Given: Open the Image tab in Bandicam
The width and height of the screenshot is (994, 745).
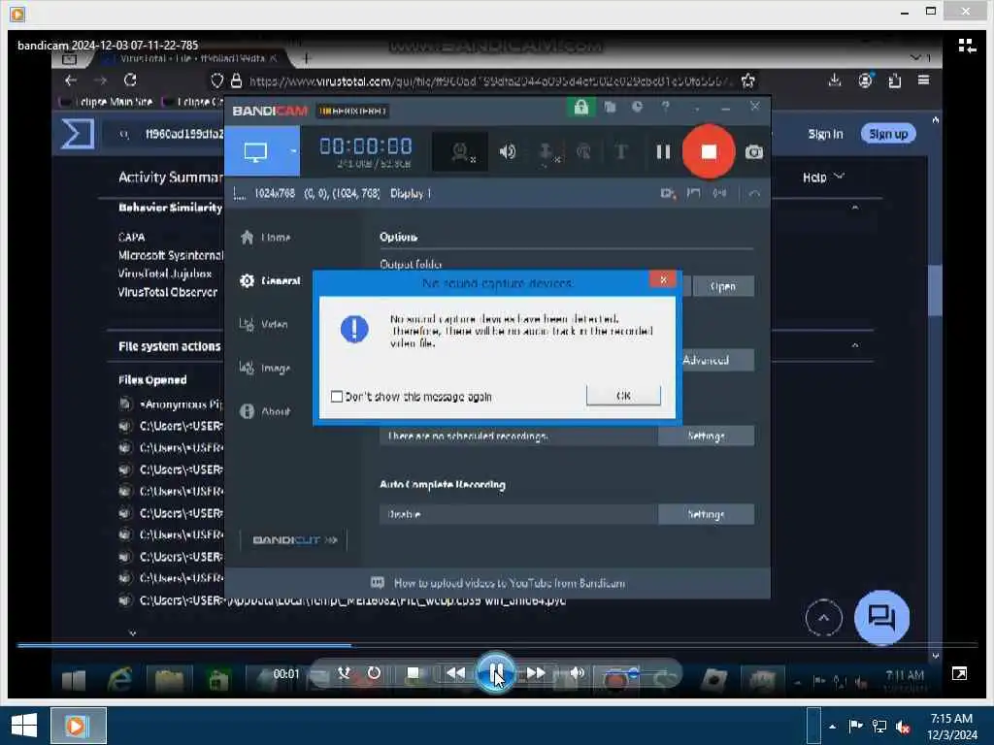Looking at the screenshot, I should pos(266,368).
